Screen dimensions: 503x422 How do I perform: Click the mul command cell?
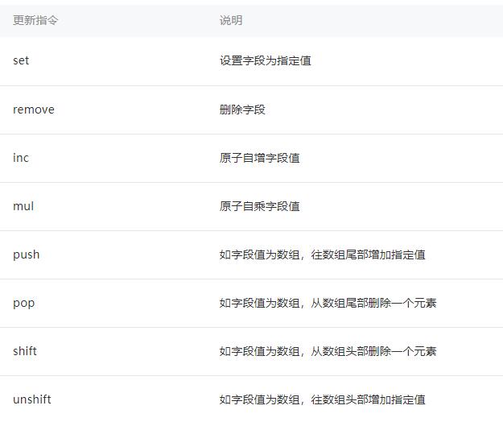tap(23, 206)
